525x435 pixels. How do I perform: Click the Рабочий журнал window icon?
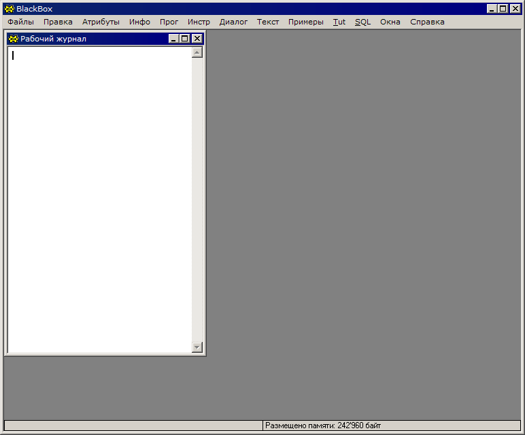pos(14,39)
